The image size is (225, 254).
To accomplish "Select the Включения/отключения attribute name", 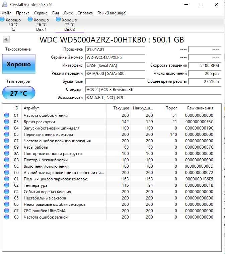I will (46, 166).
